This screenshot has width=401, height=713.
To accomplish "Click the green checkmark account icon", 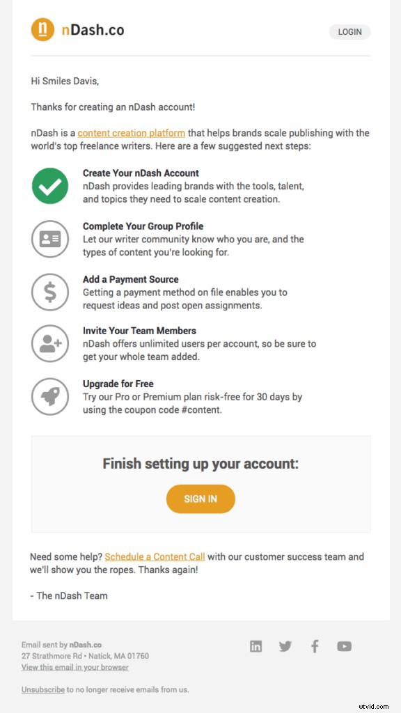I will tap(50, 185).
